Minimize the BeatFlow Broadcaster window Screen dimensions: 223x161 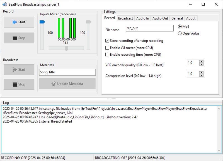coord(190,4)
